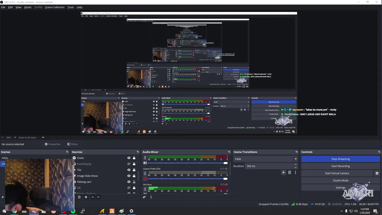Open Windows notification center

pyautogui.click(x=375, y=211)
